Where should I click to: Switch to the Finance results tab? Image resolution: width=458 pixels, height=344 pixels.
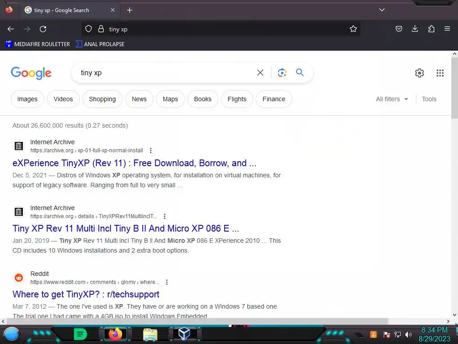pos(274,99)
